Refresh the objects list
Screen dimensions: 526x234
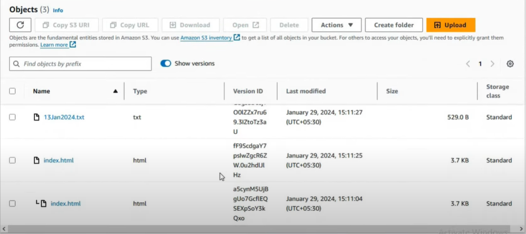pos(20,25)
